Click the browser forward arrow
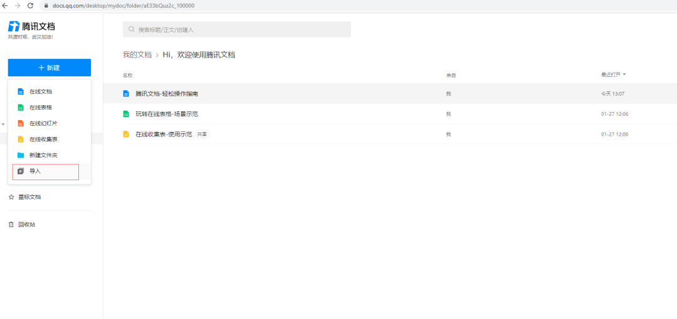Screen dimensions: 677x319 pyautogui.click(x=18, y=6)
